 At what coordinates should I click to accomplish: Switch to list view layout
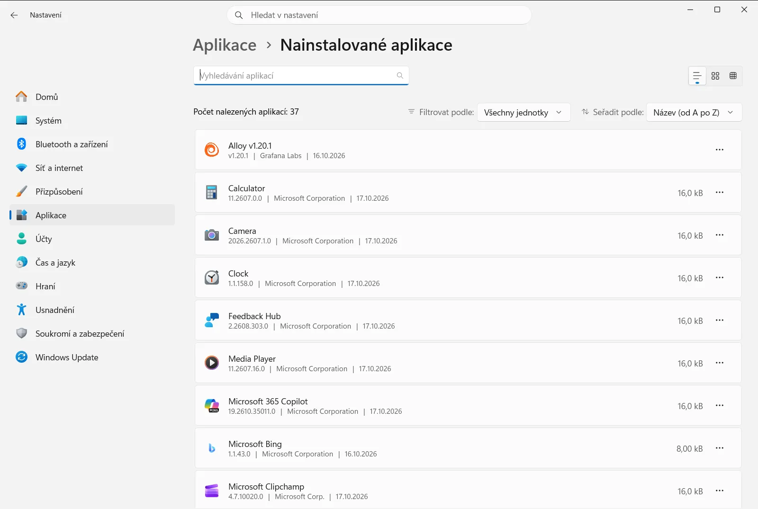[697, 76]
